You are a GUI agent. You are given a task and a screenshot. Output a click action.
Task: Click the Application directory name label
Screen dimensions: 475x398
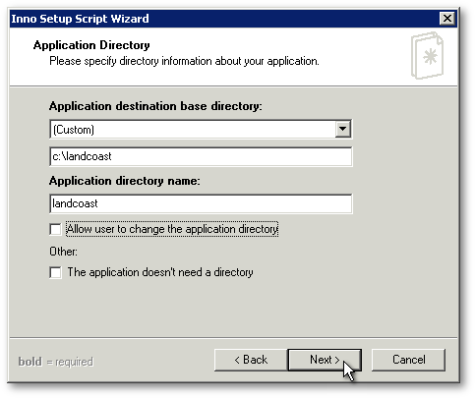coord(124,181)
